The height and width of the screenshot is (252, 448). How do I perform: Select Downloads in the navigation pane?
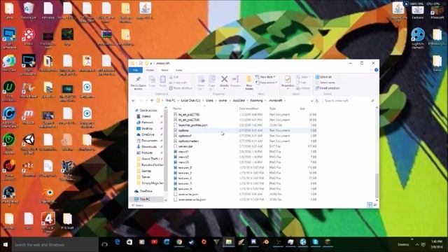point(149,146)
